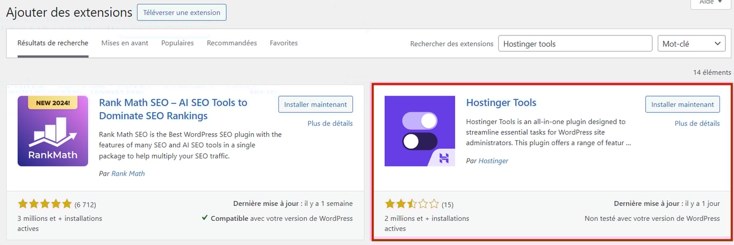
Task: Click the 3 millions et + installations text
Action: (x=60, y=224)
